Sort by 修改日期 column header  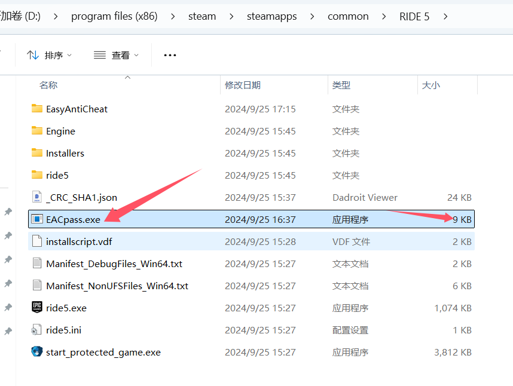click(x=242, y=85)
